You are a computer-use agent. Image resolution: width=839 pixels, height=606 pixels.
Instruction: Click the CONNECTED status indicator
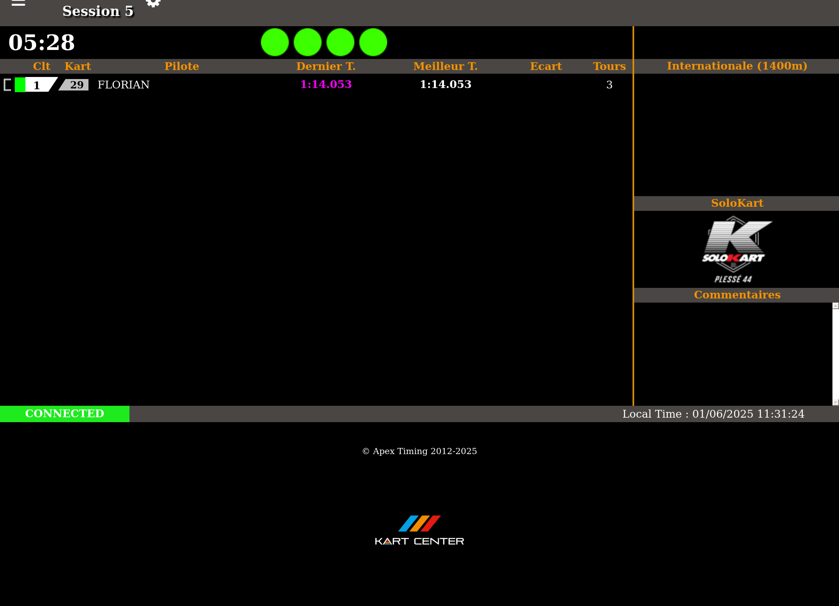(65, 414)
